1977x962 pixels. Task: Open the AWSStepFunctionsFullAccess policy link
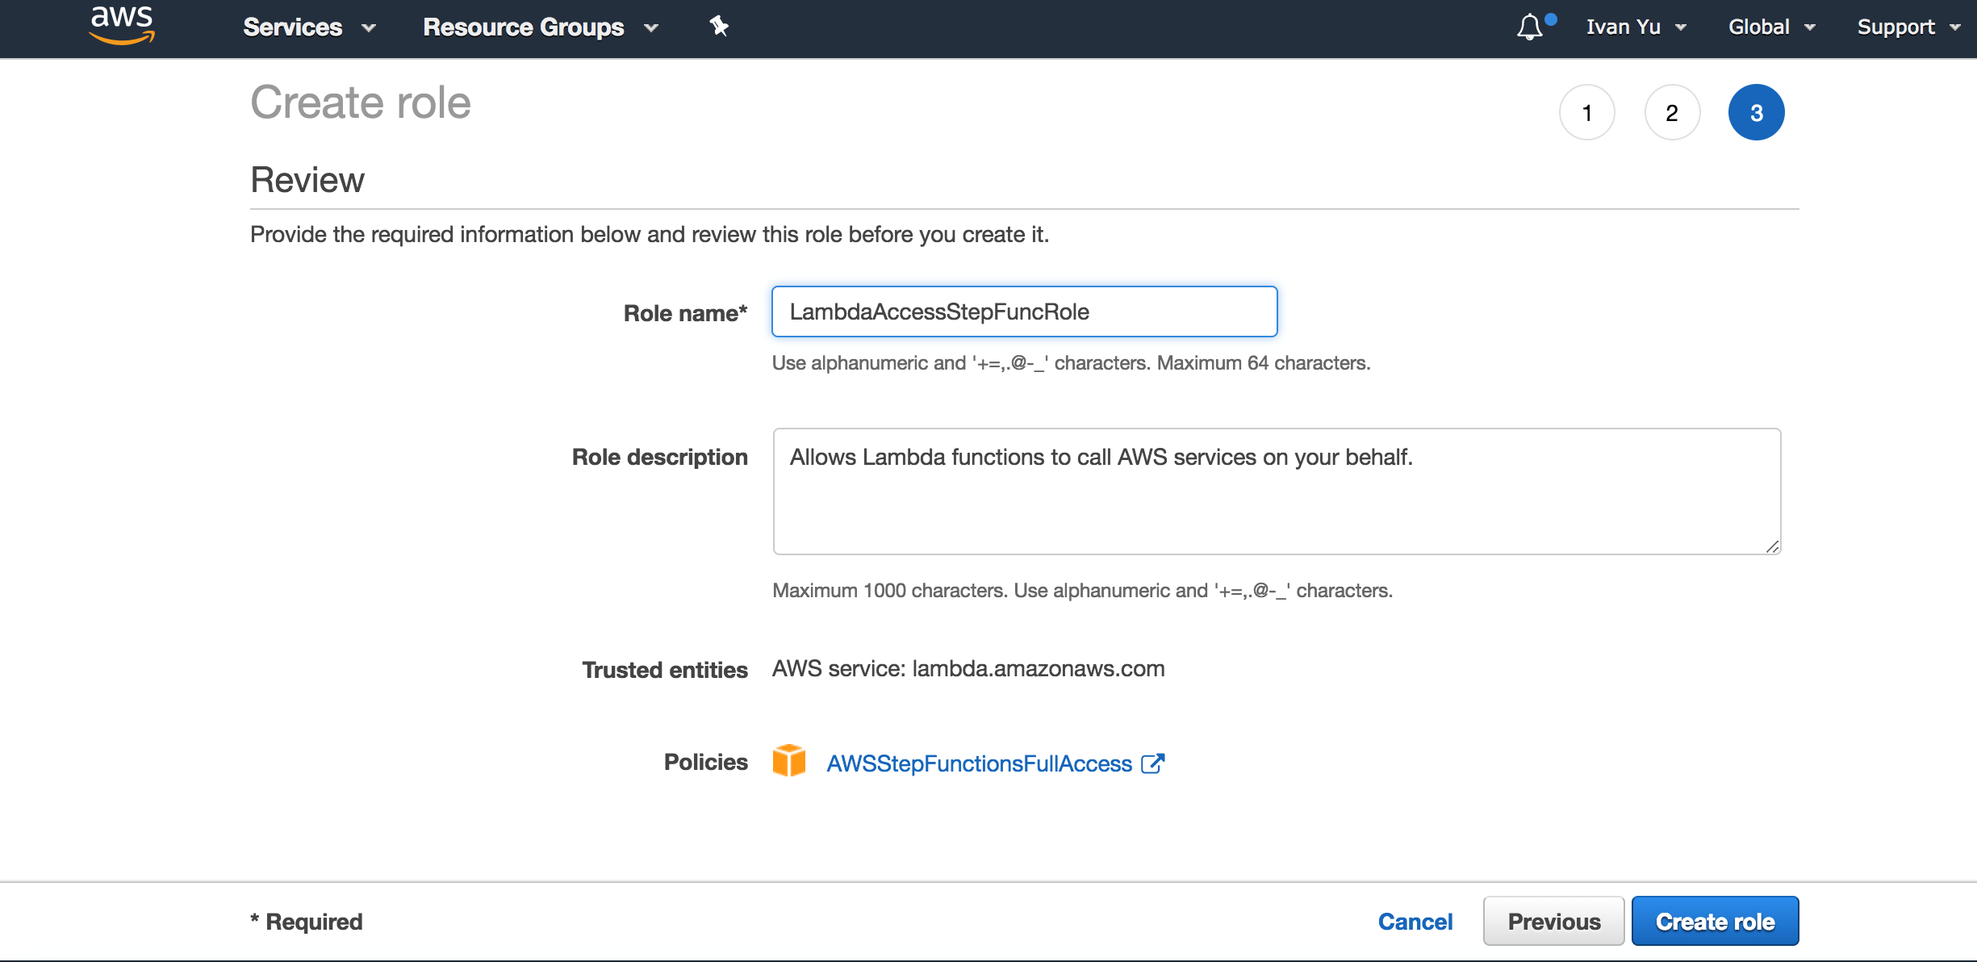coord(979,763)
